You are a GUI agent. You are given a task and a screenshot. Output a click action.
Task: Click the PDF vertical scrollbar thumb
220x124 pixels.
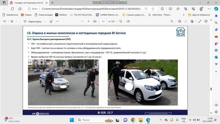point(211,89)
